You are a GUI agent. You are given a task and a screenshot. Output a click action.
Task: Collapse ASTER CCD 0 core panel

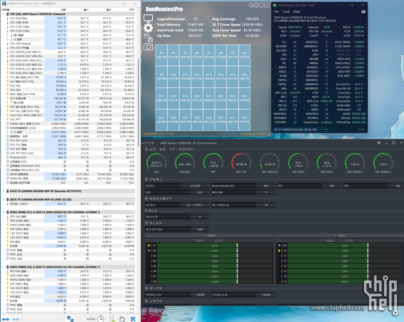pos(205,236)
